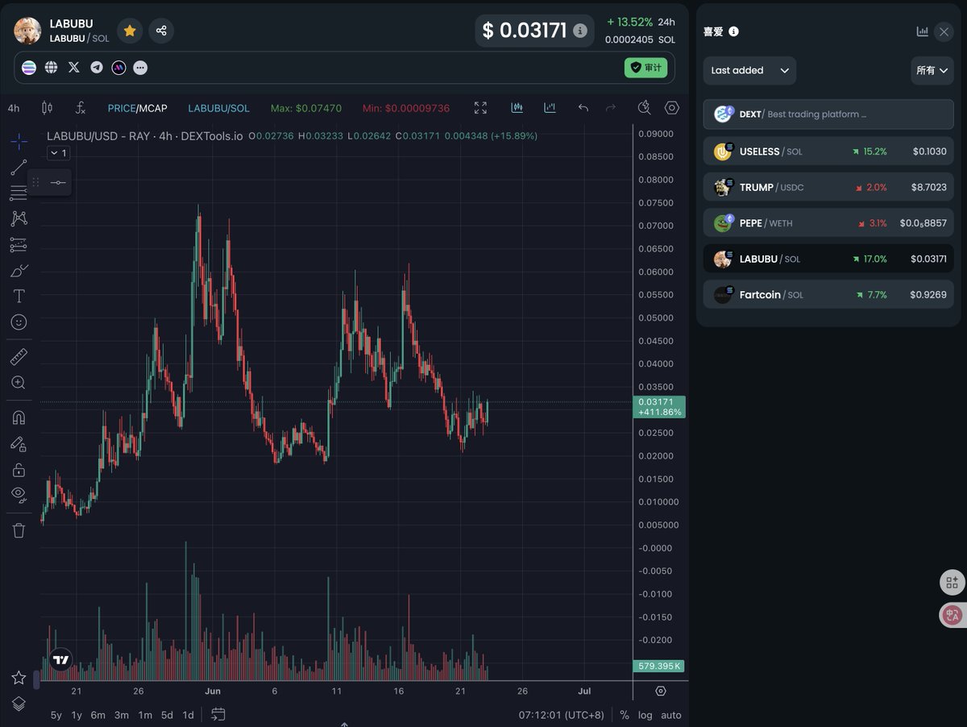This screenshot has height=727, width=967.
Task: Toggle PRICE/MCAP chart mode
Action: pyautogui.click(x=138, y=108)
